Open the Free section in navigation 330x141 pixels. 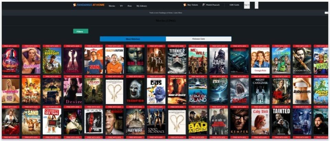[x=130, y=6]
